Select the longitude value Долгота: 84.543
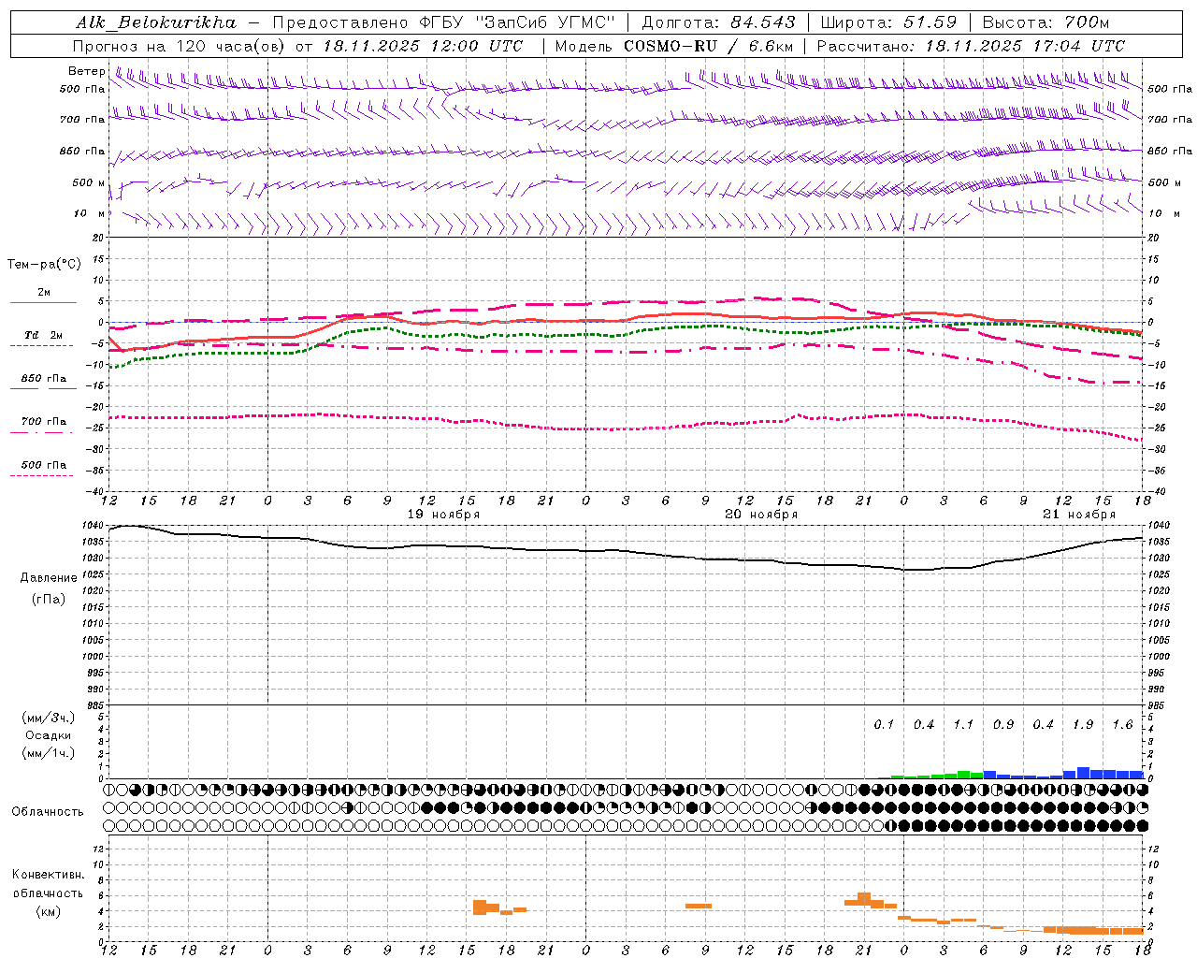 click(x=718, y=22)
